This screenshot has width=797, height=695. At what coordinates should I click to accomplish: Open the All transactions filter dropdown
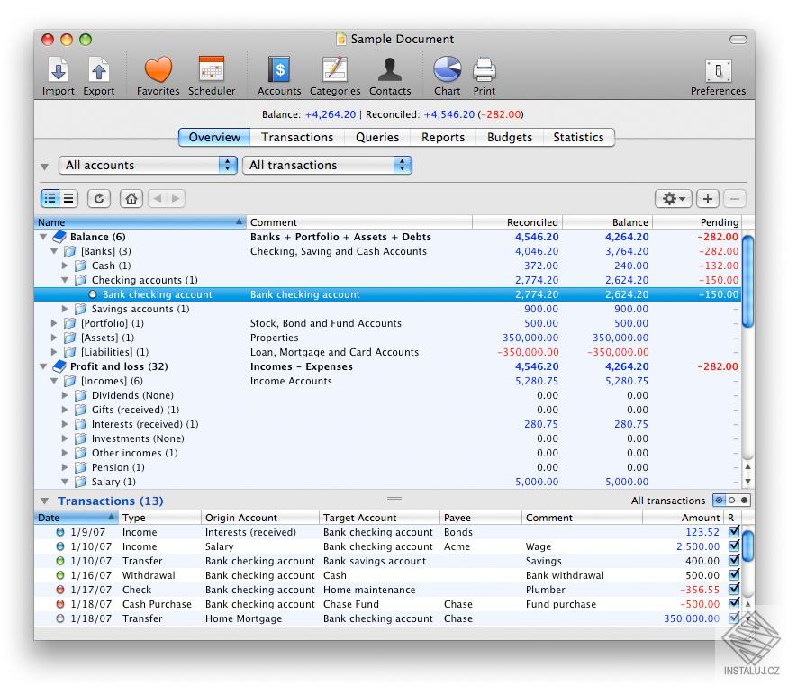click(329, 166)
